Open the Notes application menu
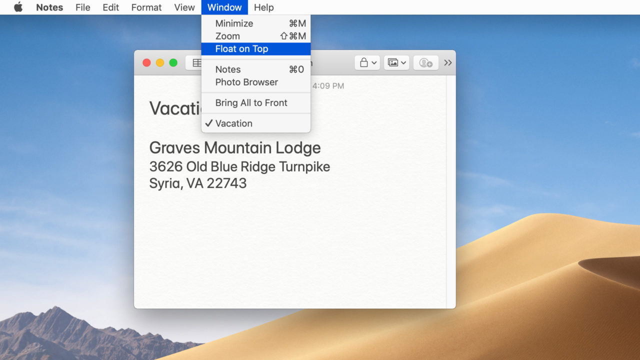Viewport: 640px width, 360px height. point(49,7)
